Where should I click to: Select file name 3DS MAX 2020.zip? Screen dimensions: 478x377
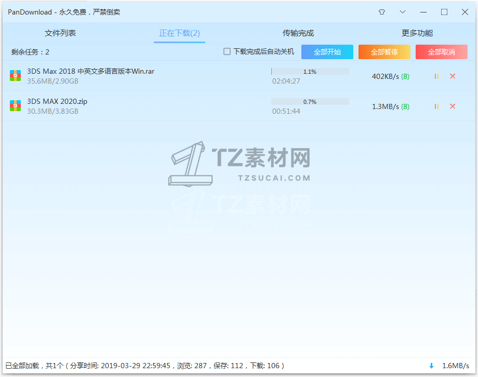coord(57,101)
